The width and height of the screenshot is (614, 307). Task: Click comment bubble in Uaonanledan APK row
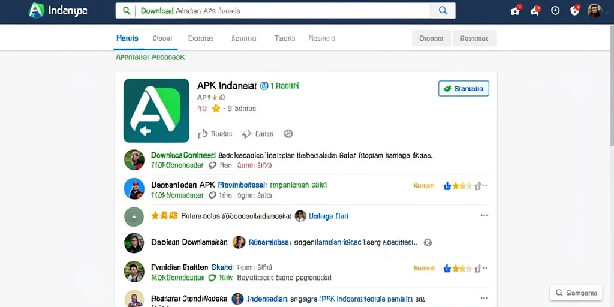[x=212, y=195]
